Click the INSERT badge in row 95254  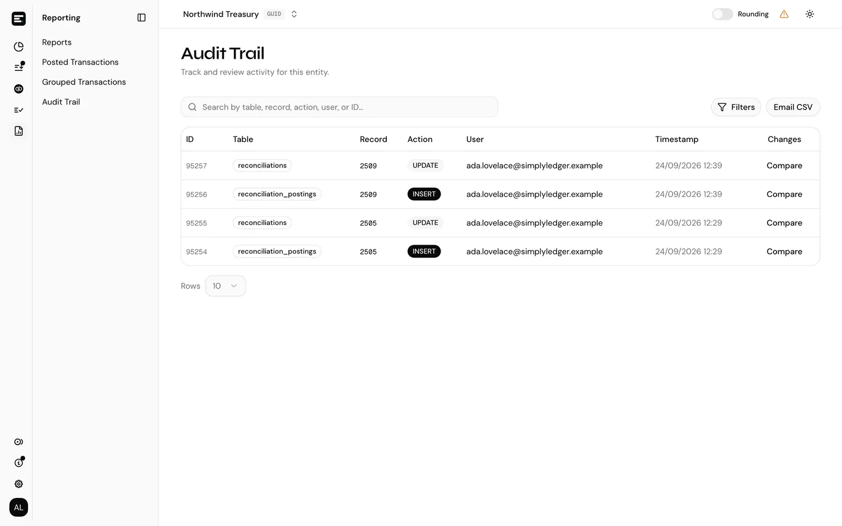coord(424,251)
